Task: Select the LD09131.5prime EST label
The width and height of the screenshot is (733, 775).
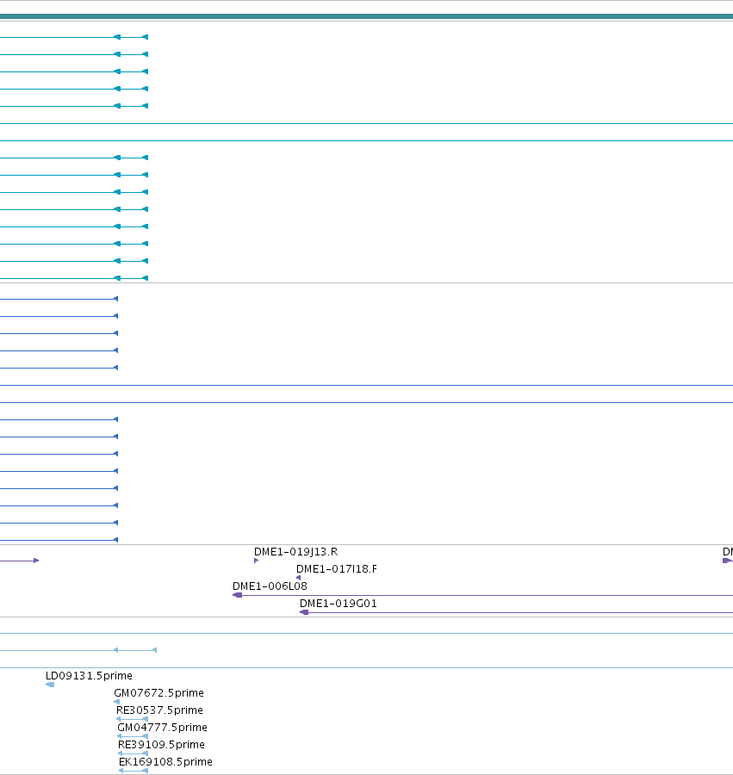Action: [89, 676]
